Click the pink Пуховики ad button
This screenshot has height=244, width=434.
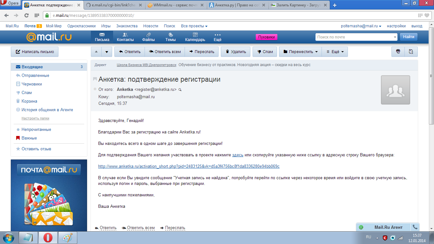(267, 37)
